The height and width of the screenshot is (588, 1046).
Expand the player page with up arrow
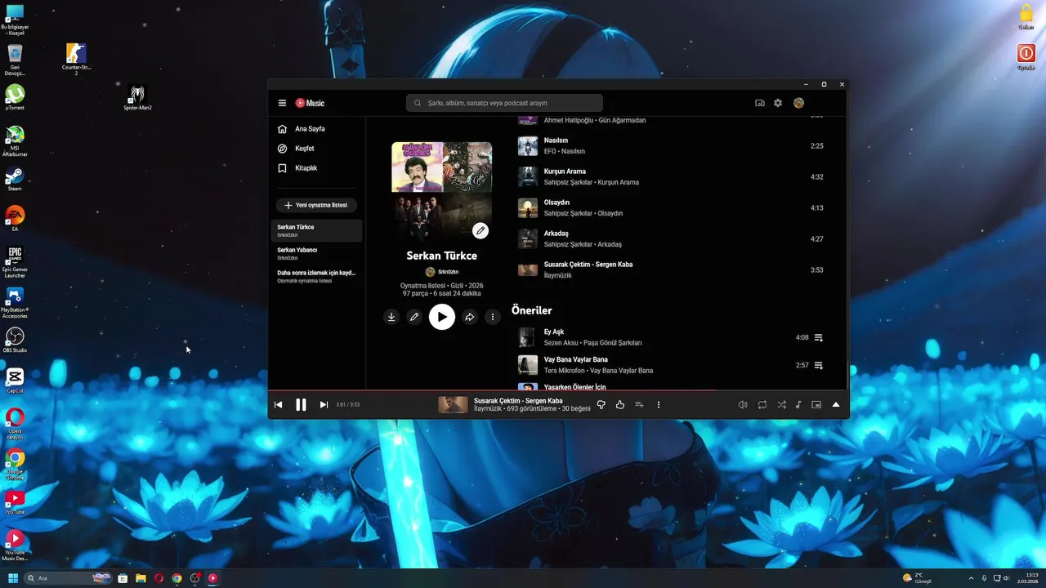tap(836, 404)
